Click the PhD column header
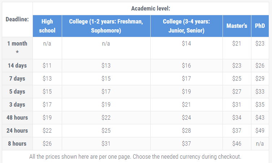Viewport: 272px width, 163px height. 260,26
